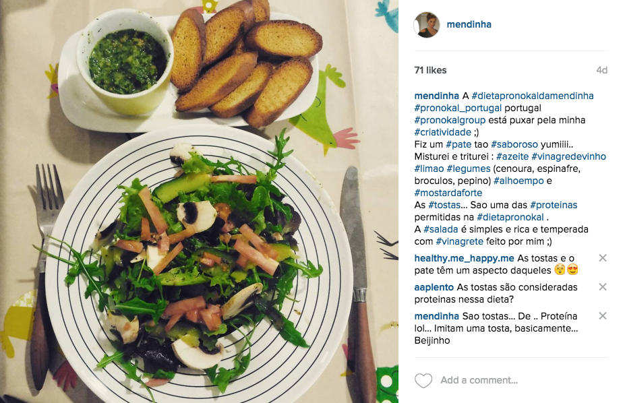
Task: Open the #pronokal_portugal hashtag link
Action: 458,108
